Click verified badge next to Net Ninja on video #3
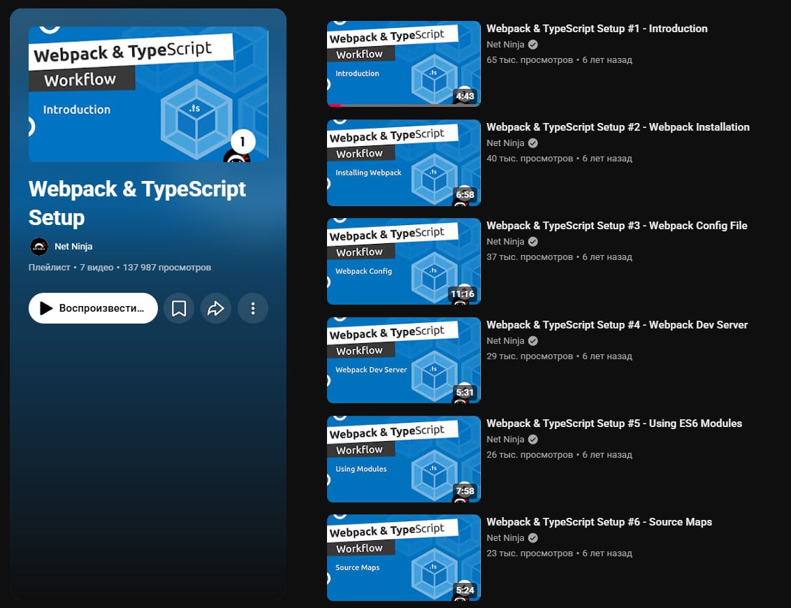Image resolution: width=791 pixels, height=608 pixels. pyautogui.click(x=532, y=242)
